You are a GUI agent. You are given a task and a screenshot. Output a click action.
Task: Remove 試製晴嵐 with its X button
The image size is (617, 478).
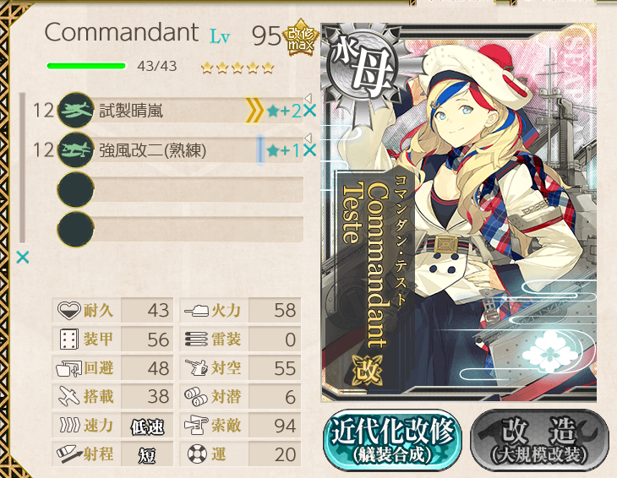click(x=309, y=111)
